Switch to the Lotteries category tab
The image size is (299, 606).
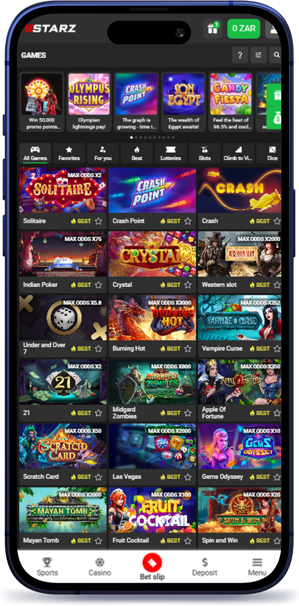tap(171, 153)
